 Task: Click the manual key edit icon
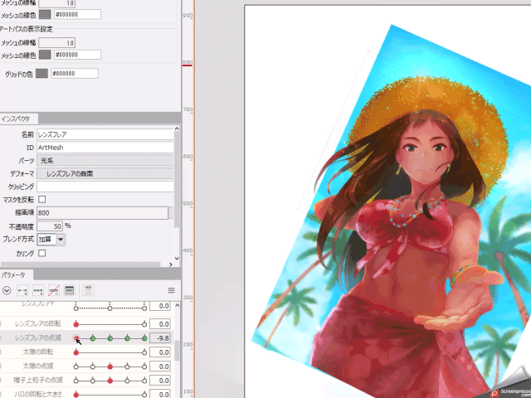69,290
